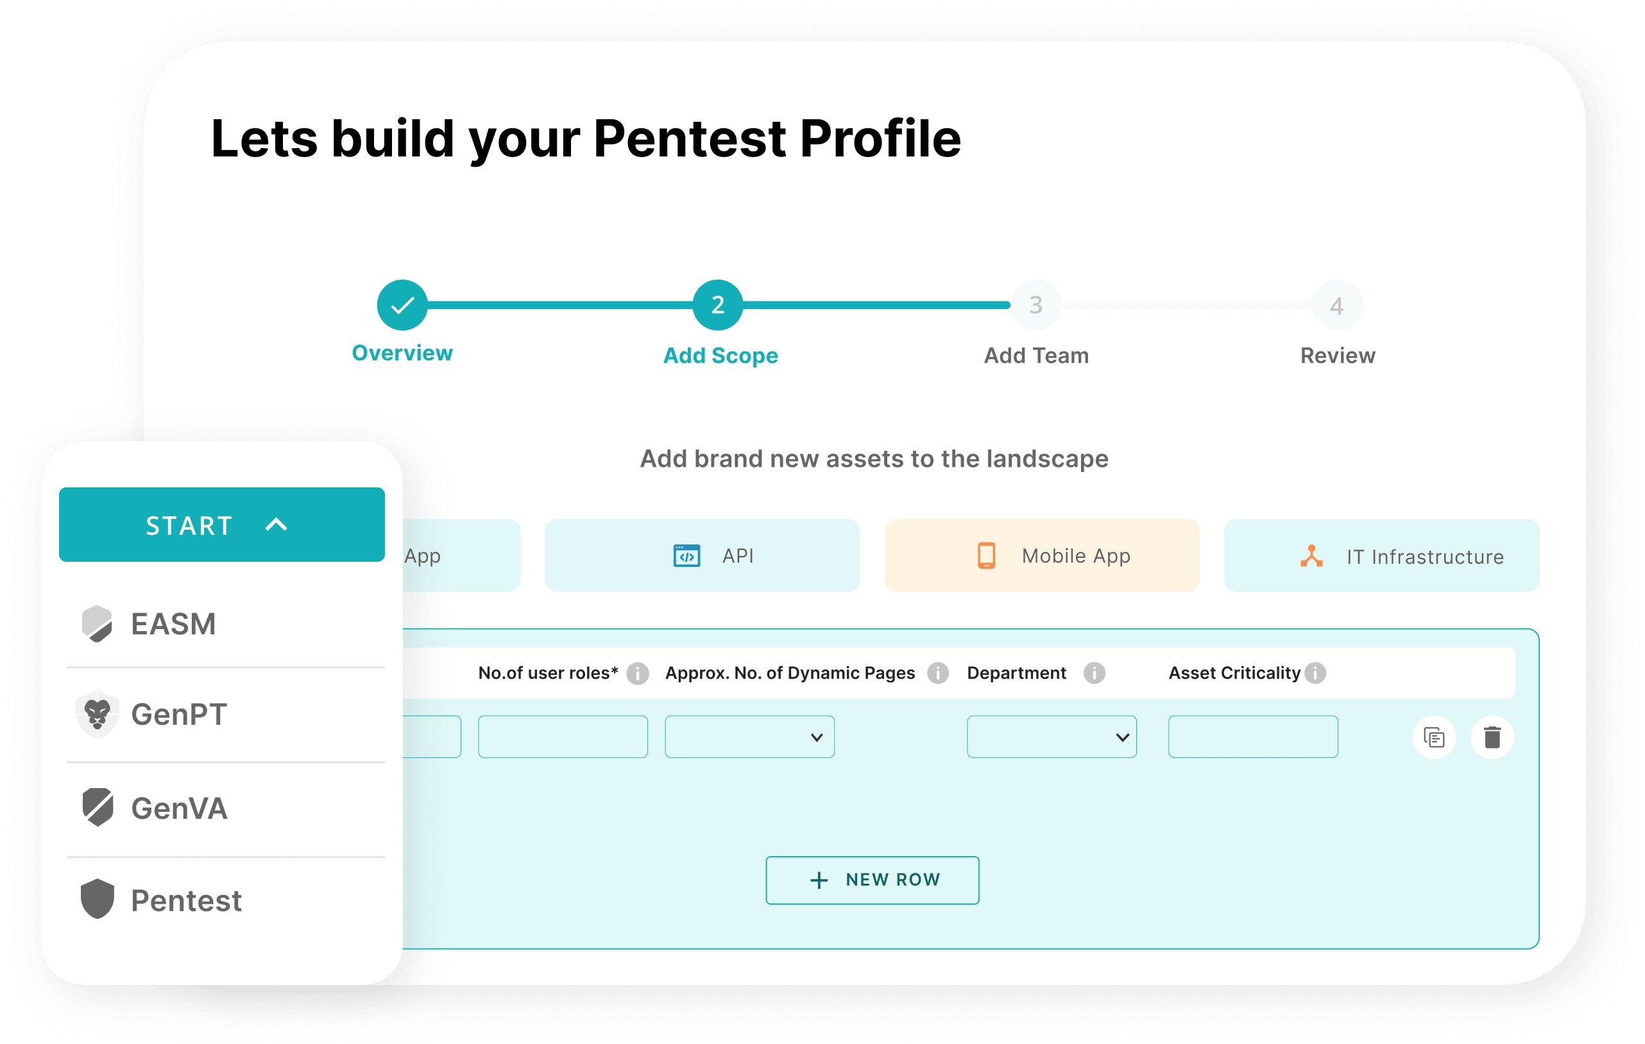Delete the row using trash icon
Screen dimensions: 1645x1044
(x=1492, y=737)
